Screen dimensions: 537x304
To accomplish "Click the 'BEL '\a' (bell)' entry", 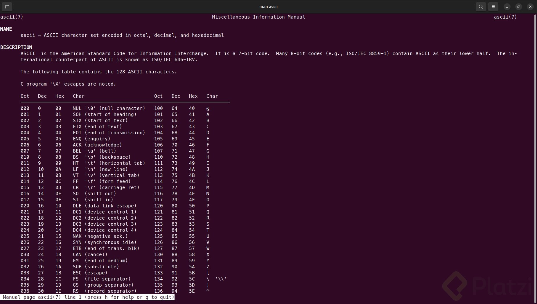I will pyautogui.click(x=94, y=151).
